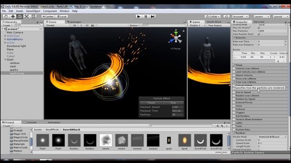Open the Shaded draw mode dropdown
The image size is (291, 163).
point(58,25)
